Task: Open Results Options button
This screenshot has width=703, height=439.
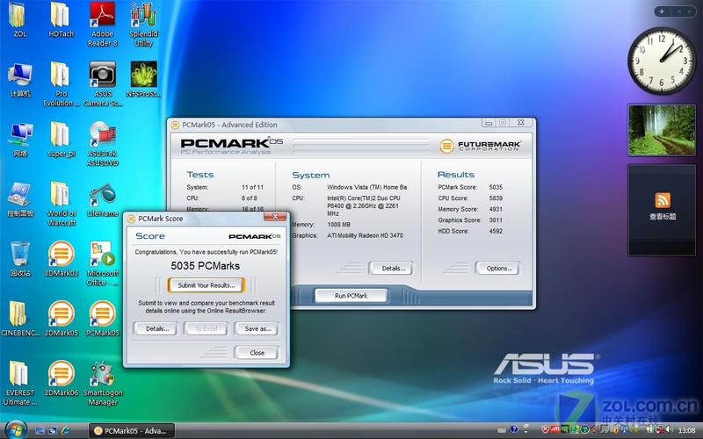Action: (499, 269)
